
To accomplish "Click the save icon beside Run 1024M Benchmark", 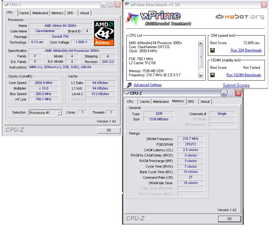I will [212, 75].
